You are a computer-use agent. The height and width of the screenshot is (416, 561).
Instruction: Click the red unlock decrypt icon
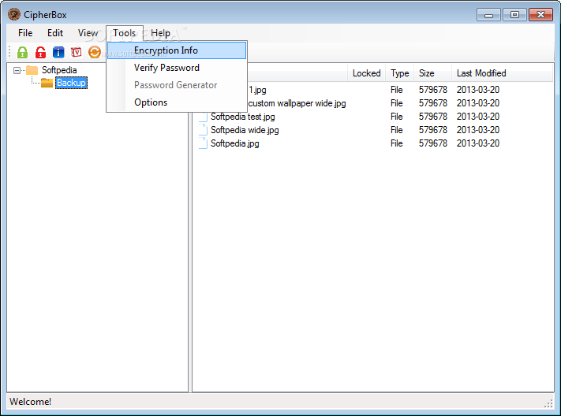click(40, 52)
